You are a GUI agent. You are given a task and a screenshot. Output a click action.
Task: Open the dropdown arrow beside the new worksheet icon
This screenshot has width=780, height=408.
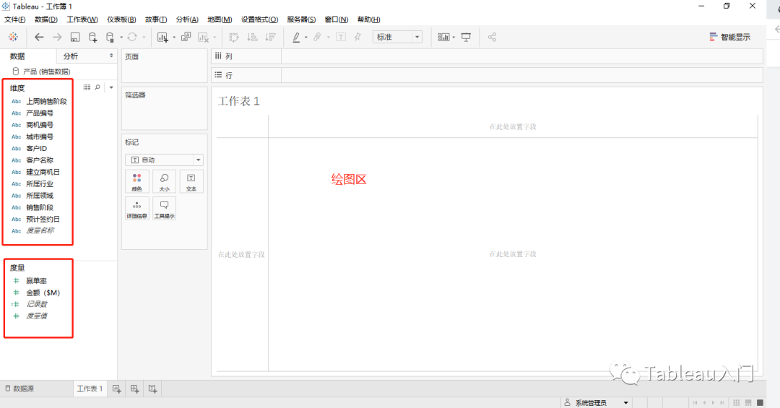pyautogui.click(x=174, y=38)
